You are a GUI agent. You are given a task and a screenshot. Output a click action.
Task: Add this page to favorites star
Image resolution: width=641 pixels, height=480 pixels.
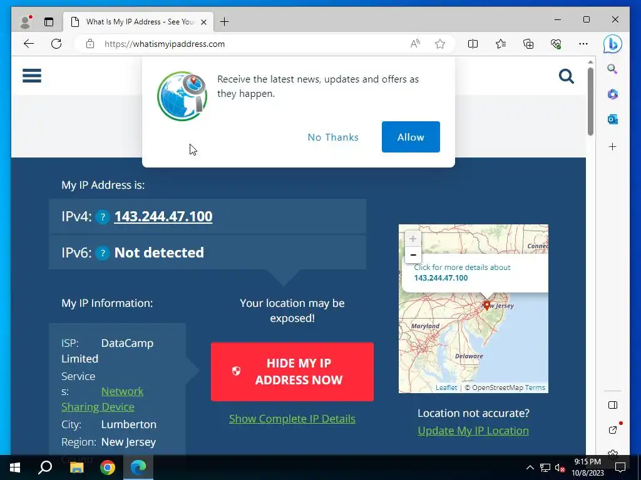[x=440, y=44]
